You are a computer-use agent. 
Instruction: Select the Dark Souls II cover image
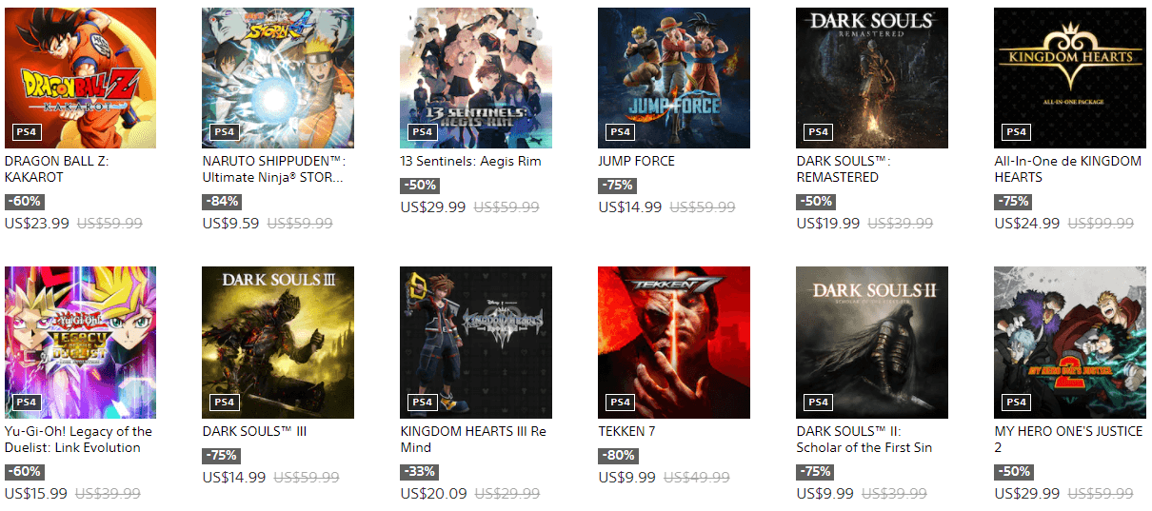pyautogui.click(x=872, y=343)
